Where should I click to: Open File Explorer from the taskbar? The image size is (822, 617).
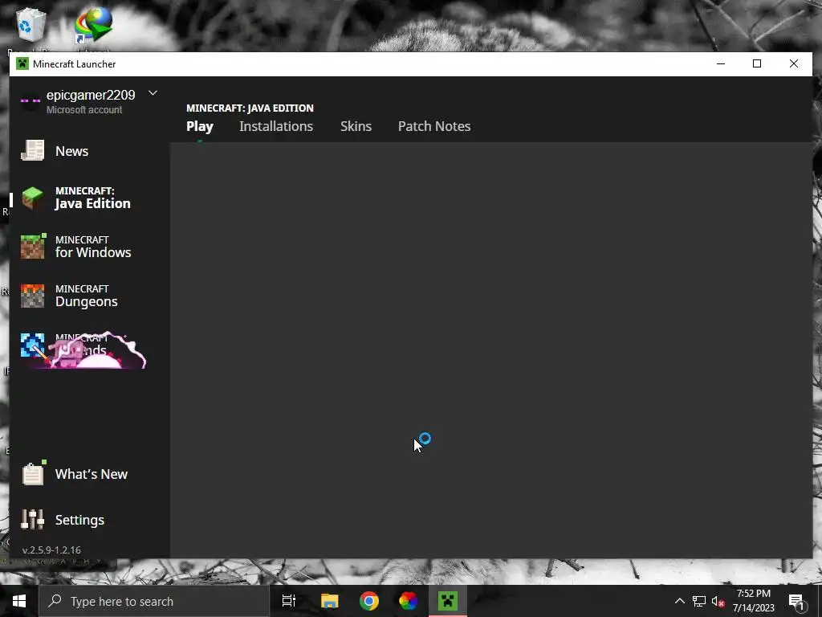[330, 601]
